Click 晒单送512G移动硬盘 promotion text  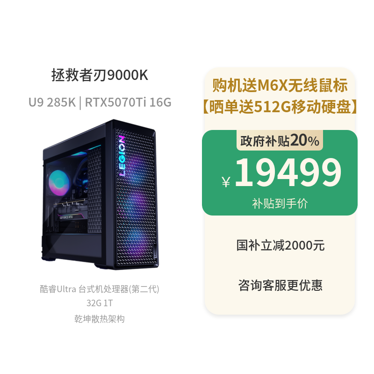[x=280, y=107]
